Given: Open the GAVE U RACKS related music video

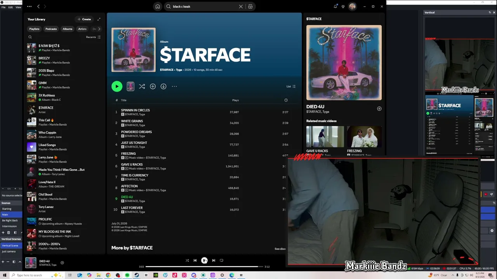Looking at the screenshot, I should [x=325, y=136].
